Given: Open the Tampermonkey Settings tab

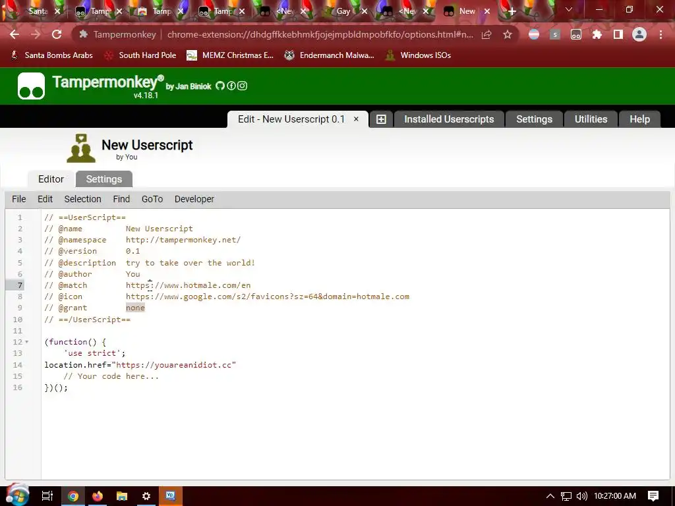Looking at the screenshot, I should pyautogui.click(x=534, y=119).
